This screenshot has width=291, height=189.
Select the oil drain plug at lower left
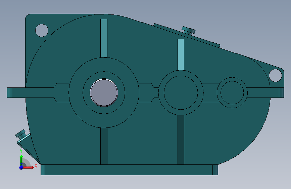pyautogui.click(x=20, y=134)
